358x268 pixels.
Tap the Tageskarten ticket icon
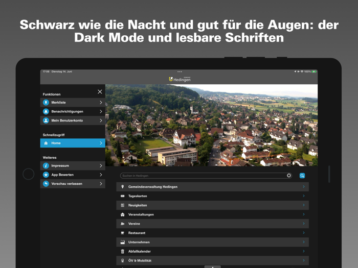(123, 196)
